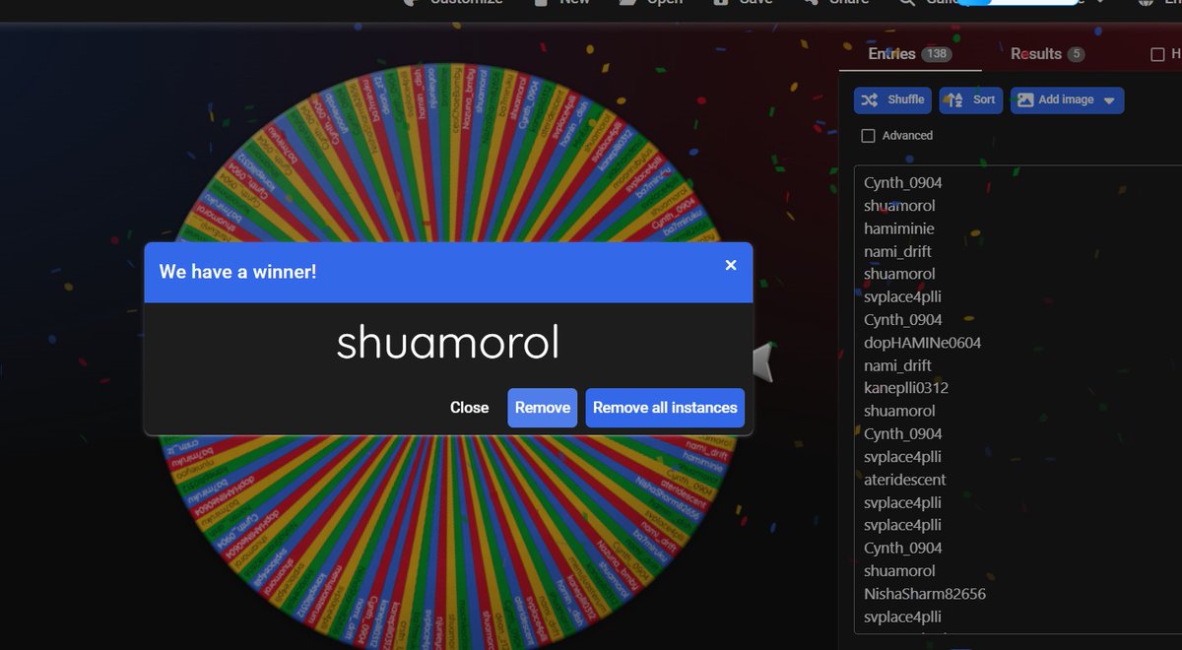
Task: Click the ateridescent entry line
Action: (x=905, y=480)
